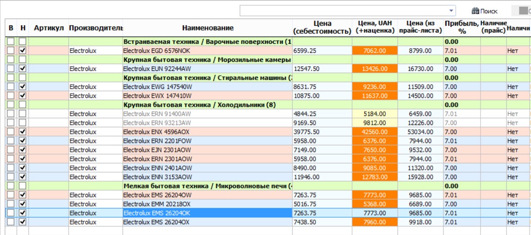
Task: Sort by the Артикул column header
Action: pyautogui.click(x=49, y=28)
